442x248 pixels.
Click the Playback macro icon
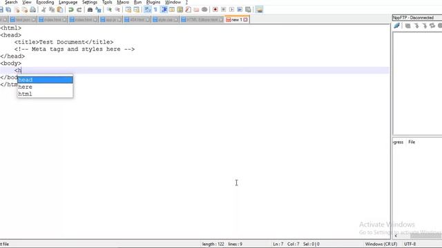click(x=231, y=10)
